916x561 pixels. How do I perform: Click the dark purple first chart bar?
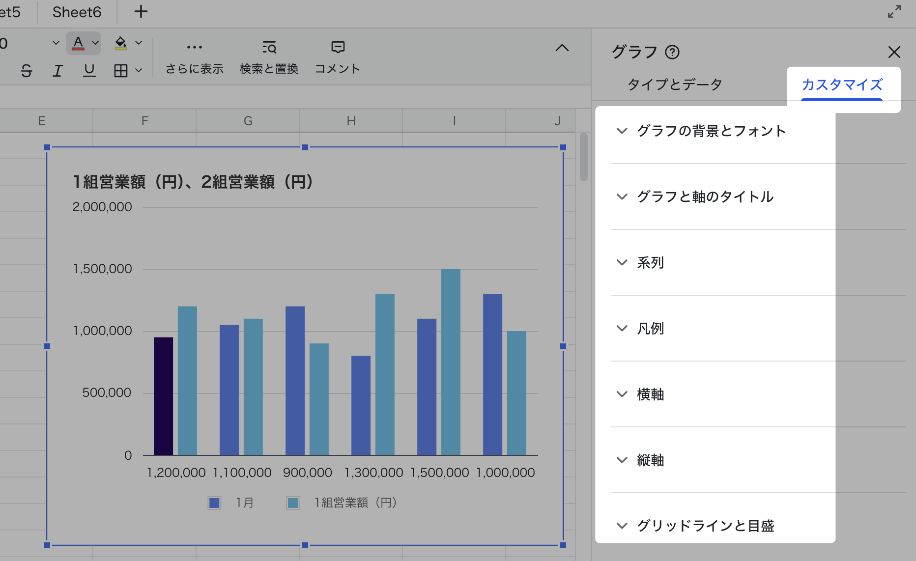coord(163,396)
